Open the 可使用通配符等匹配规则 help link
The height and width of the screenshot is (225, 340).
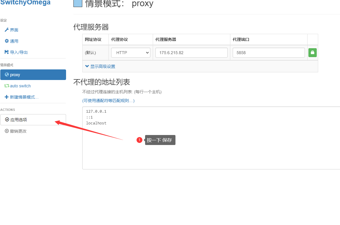tap(109, 101)
